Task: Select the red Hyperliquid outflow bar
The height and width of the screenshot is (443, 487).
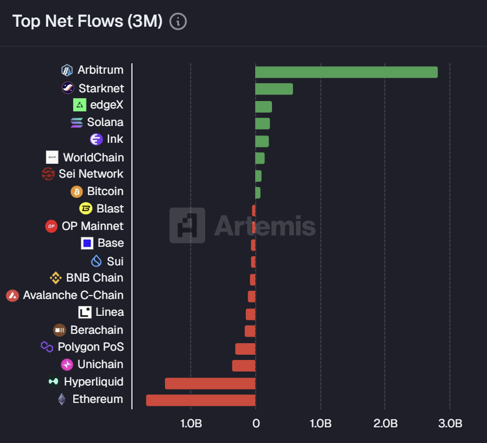Action: (210, 383)
